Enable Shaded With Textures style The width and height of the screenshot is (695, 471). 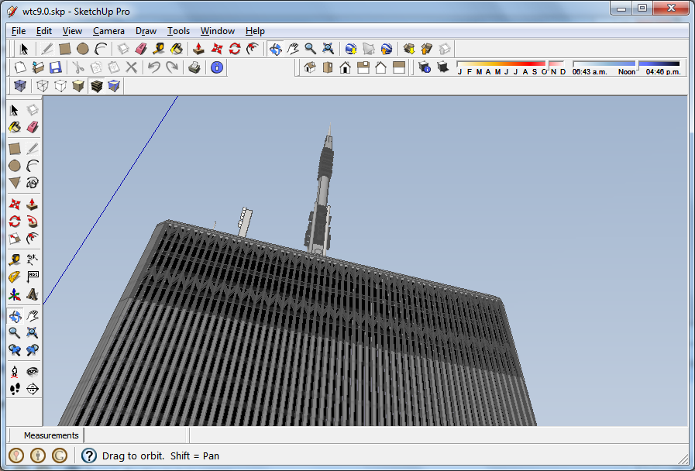[x=96, y=85]
